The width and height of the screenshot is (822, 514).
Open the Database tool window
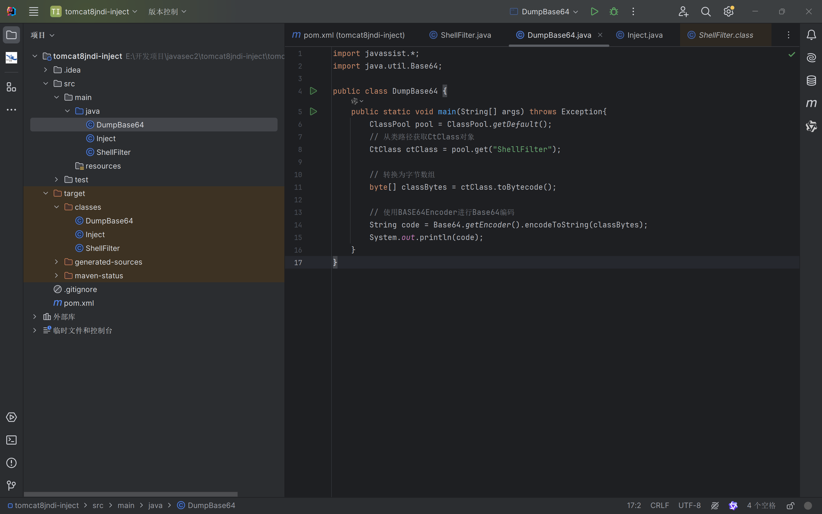click(811, 81)
